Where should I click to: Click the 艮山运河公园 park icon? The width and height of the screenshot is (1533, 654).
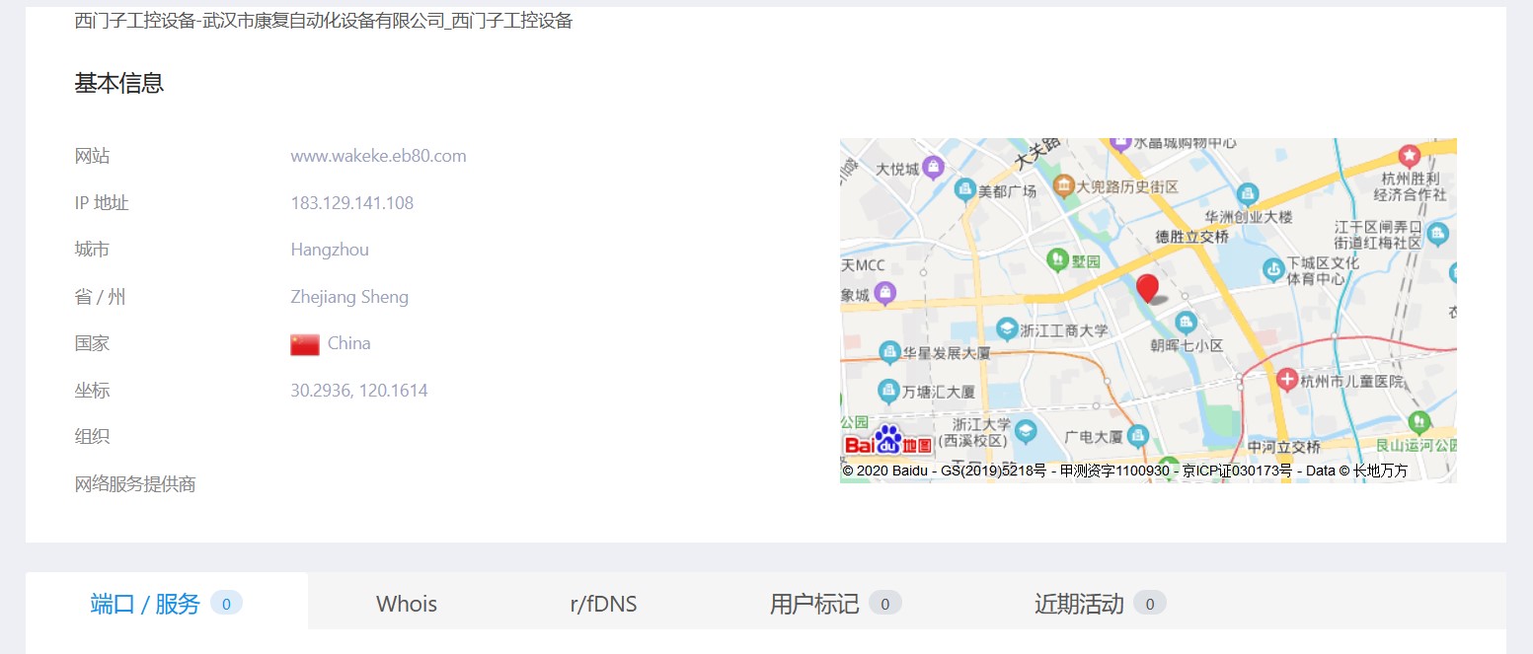coord(1418,421)
